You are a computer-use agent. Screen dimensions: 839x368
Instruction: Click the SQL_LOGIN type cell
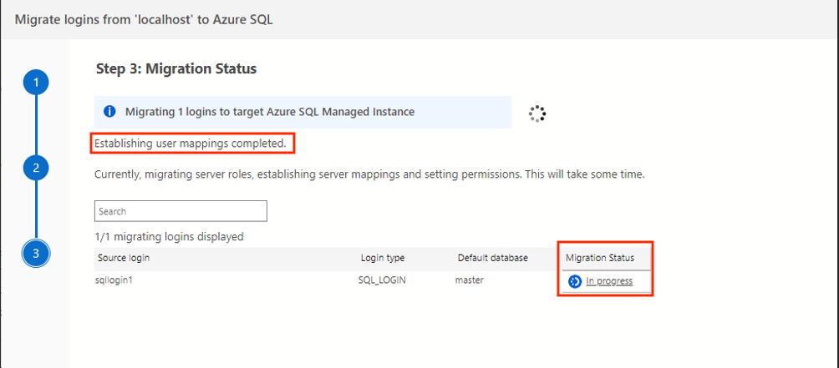pyautogui.click(x=382, y=280)
